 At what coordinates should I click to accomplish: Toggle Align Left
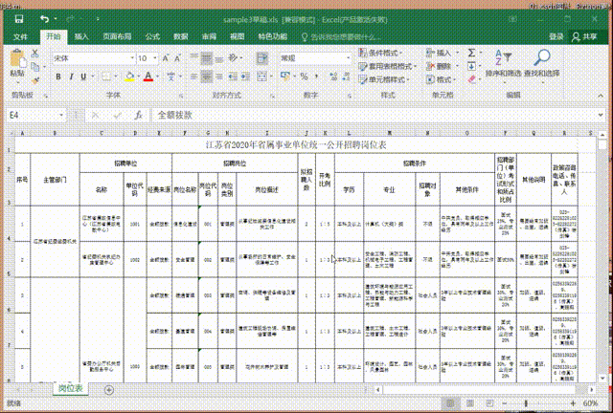[193, 76]
